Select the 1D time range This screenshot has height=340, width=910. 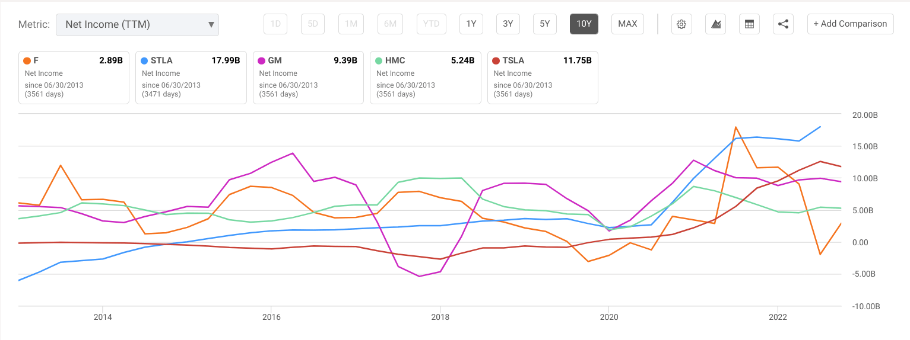tap(275, 24)
